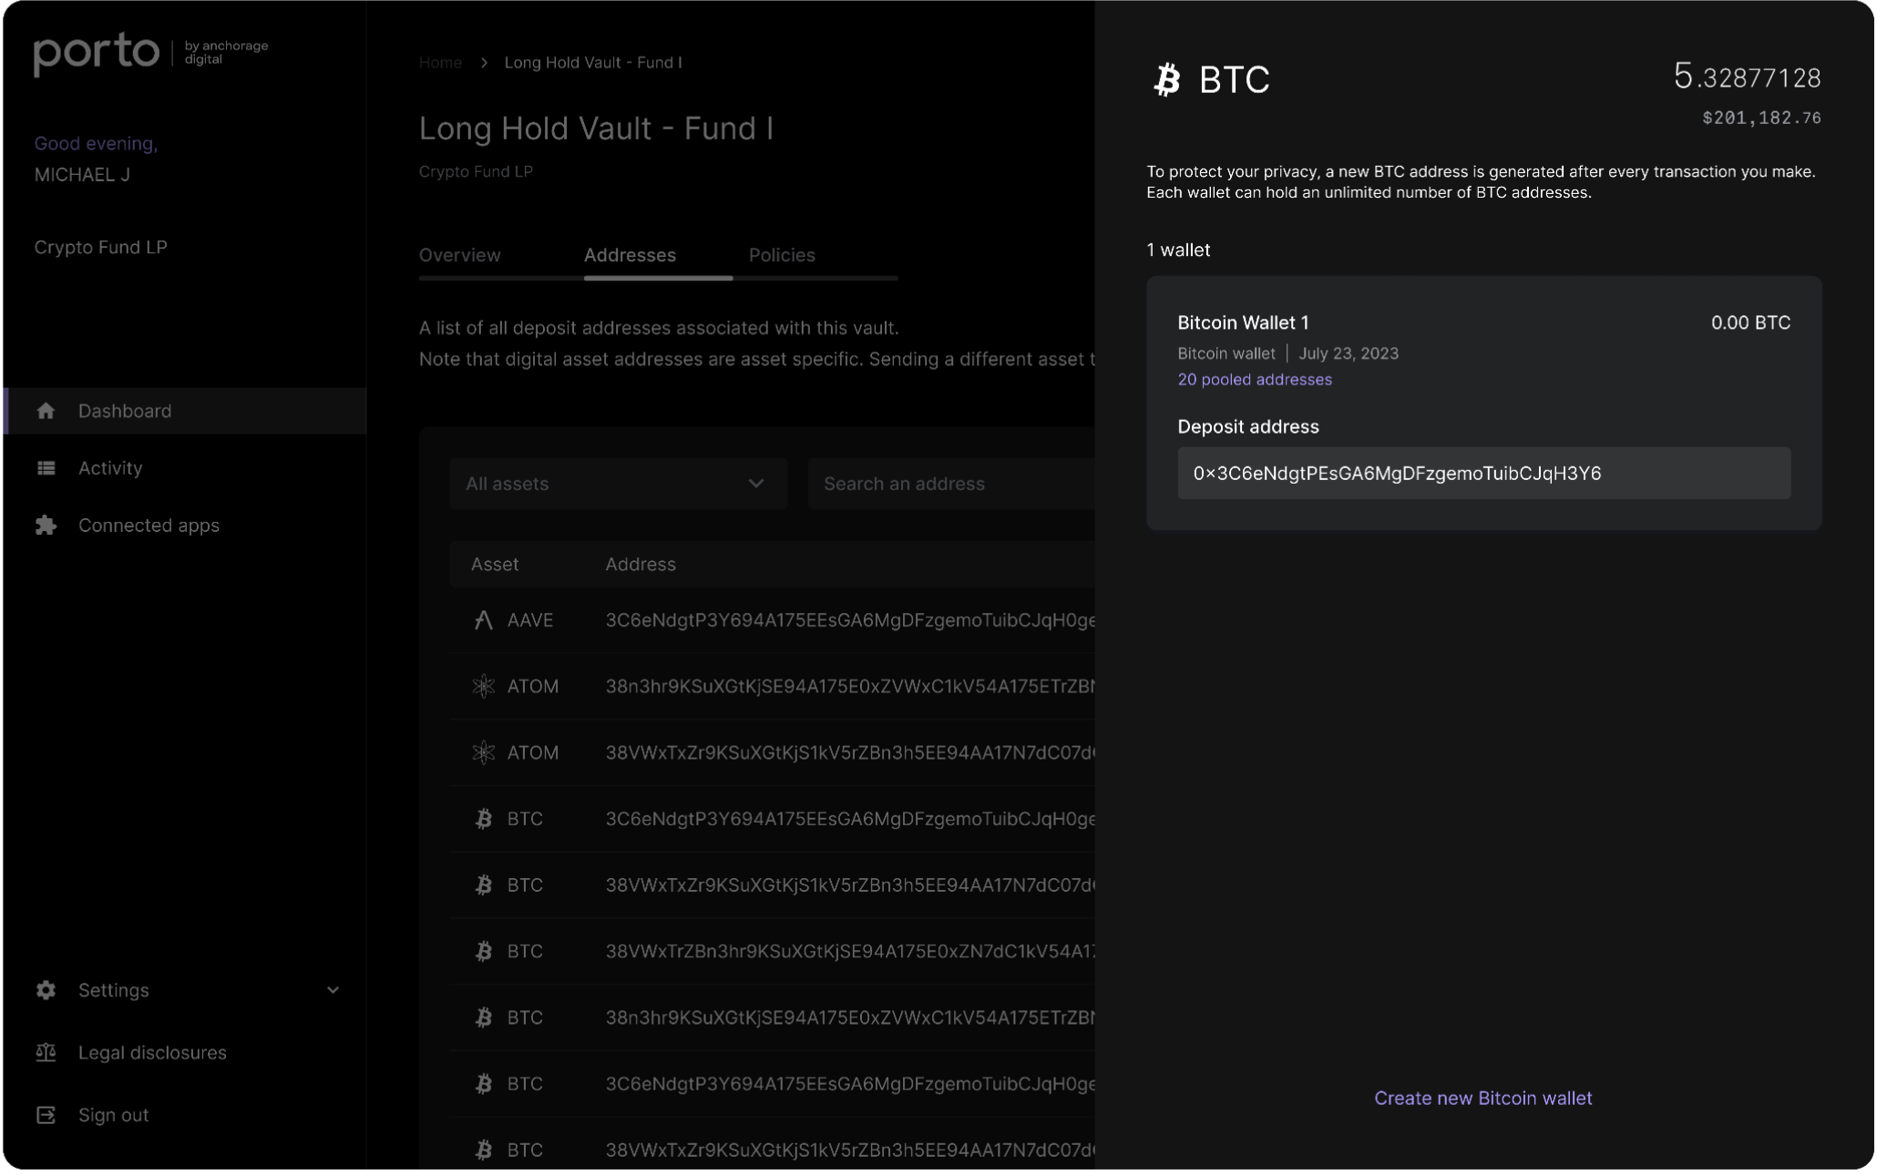Click the Long Hold Vault - Fund I breadcrumb

click(x=593, y=62)
